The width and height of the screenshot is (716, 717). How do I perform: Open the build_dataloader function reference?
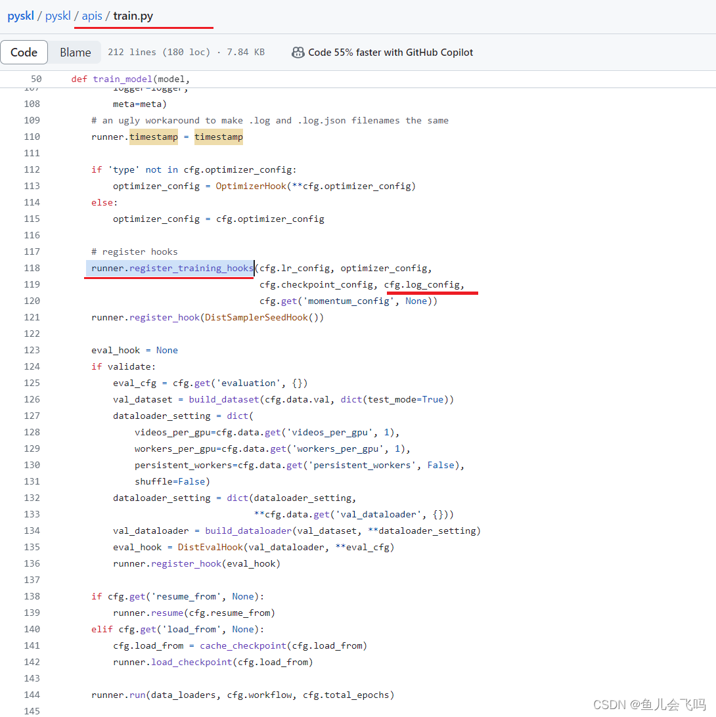[248, 531]
